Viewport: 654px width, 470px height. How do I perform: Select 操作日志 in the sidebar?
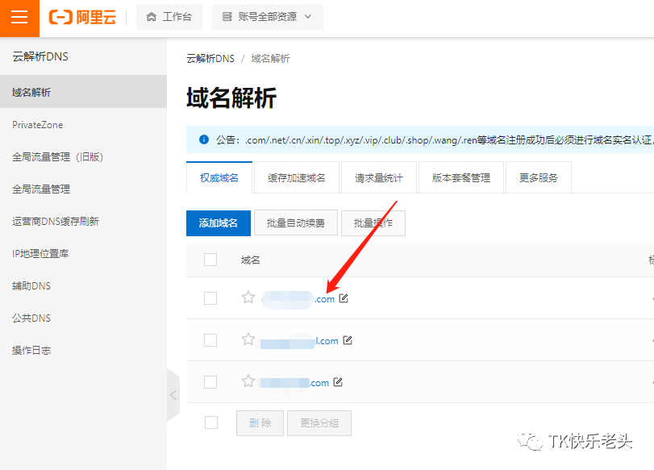point(31,350)
